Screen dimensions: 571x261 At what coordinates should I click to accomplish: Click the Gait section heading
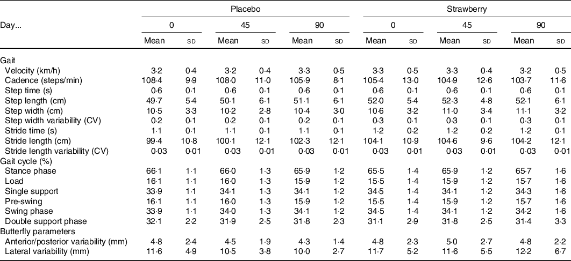click(x=9, y=61)
